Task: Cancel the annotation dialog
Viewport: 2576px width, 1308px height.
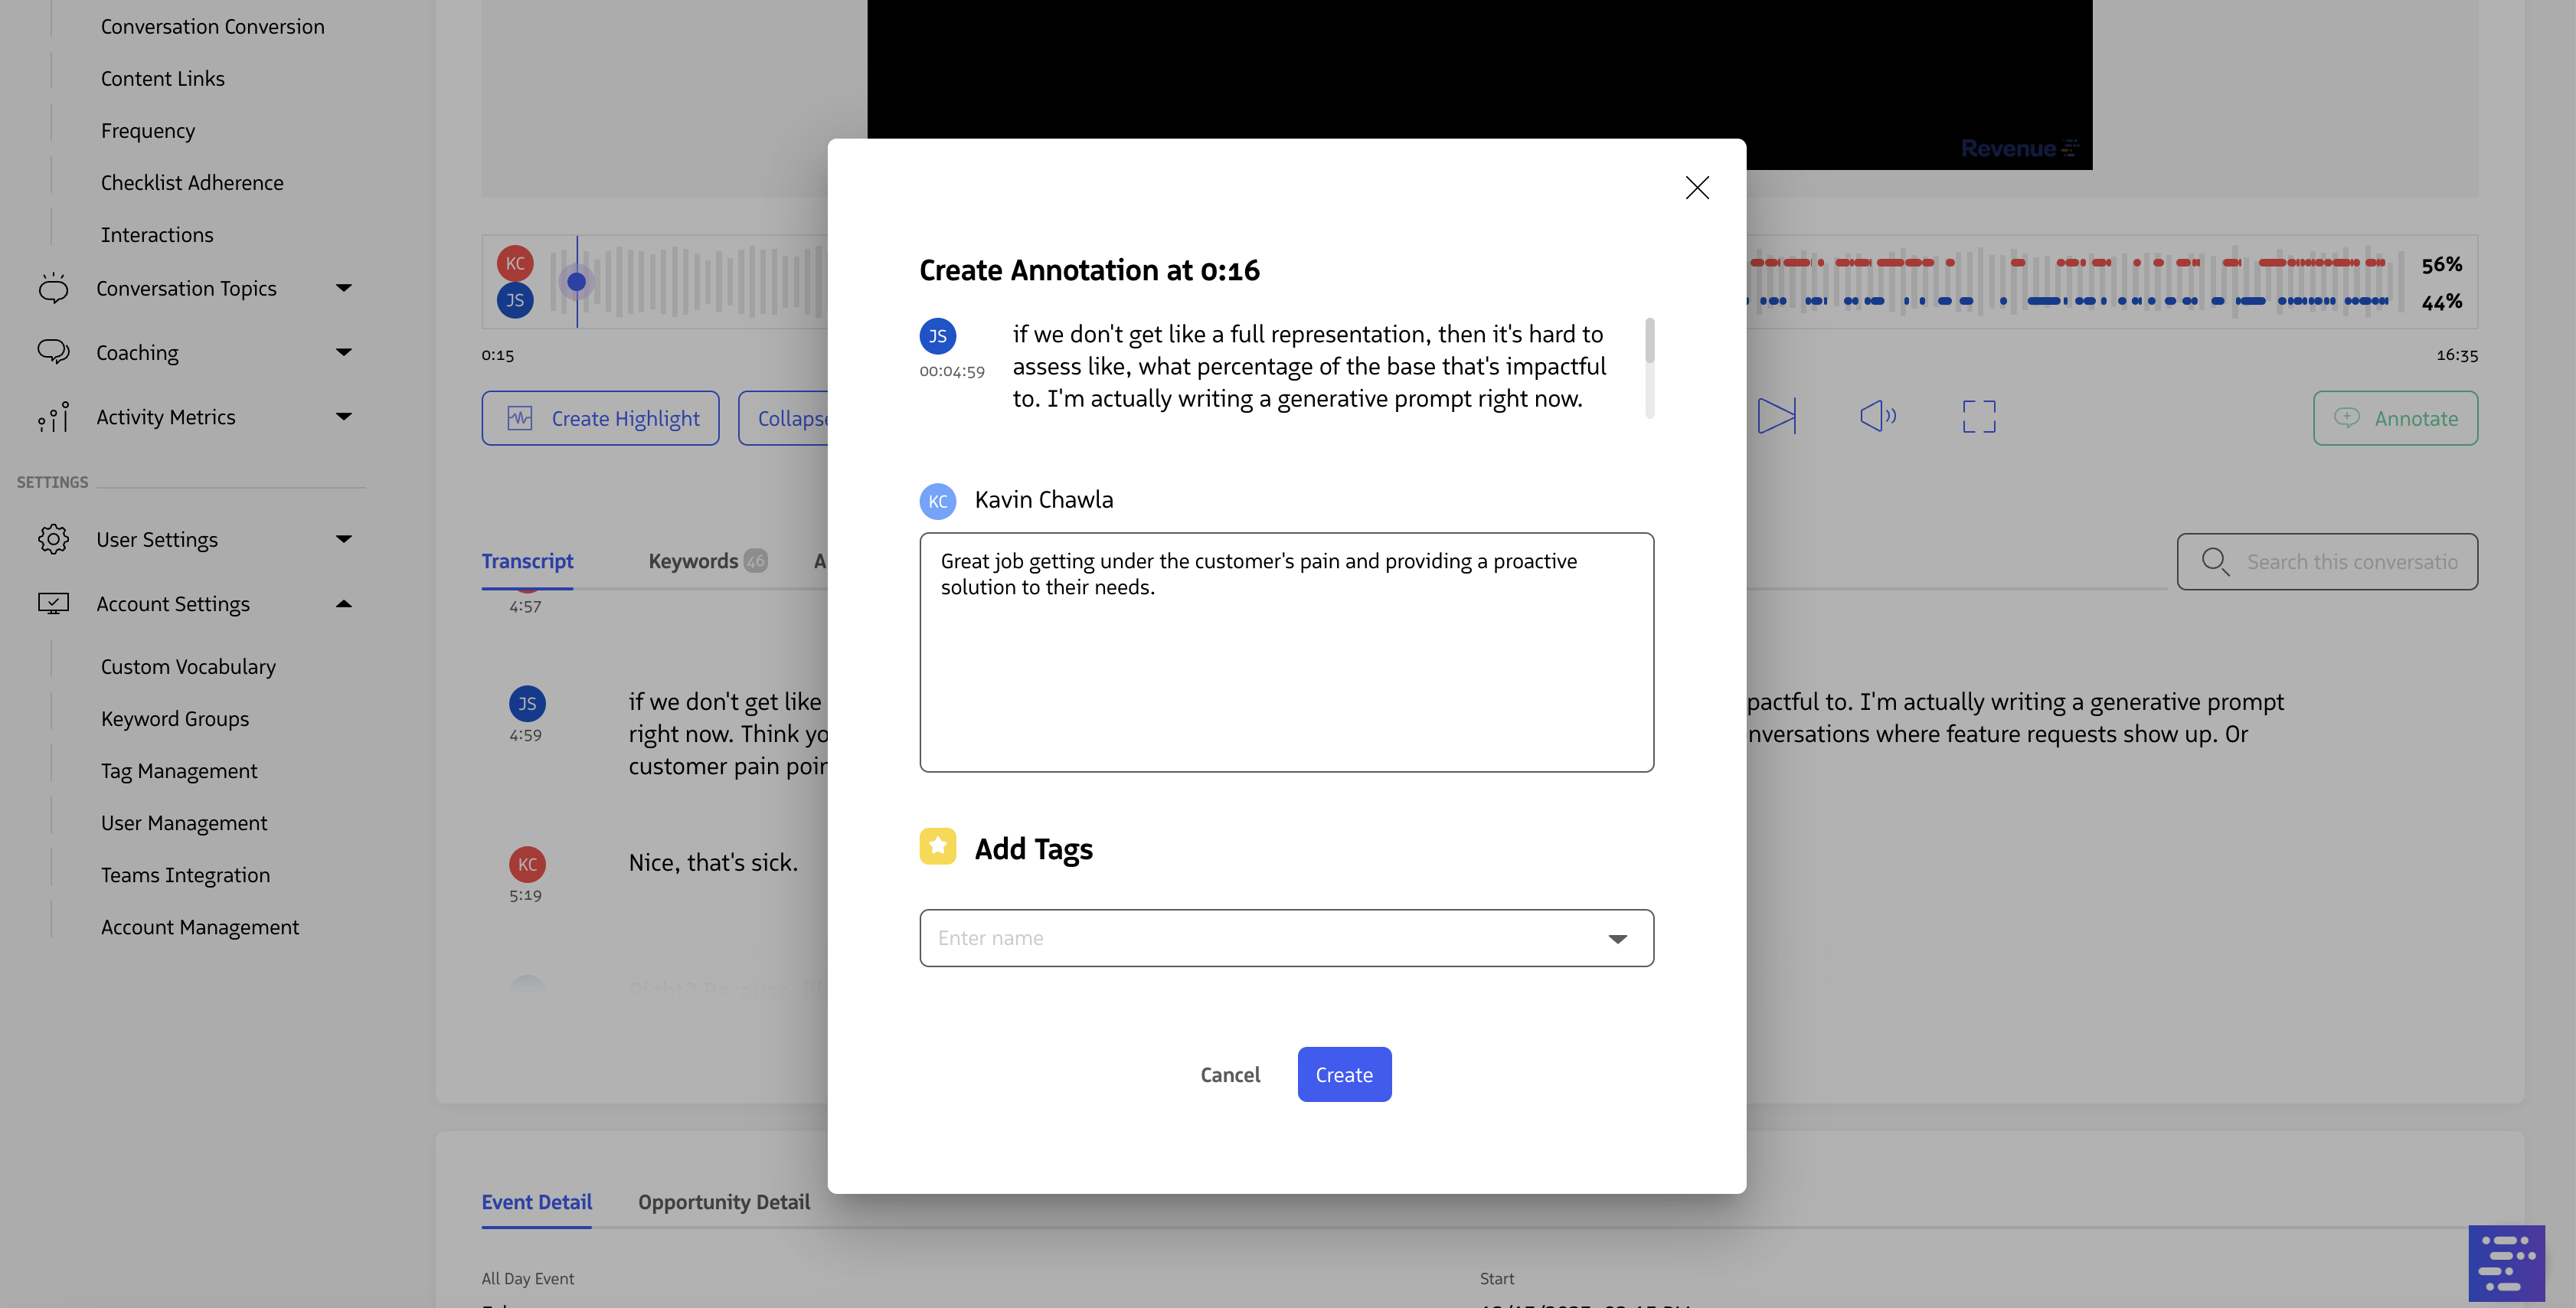Action: [x=1230, y=1074]
